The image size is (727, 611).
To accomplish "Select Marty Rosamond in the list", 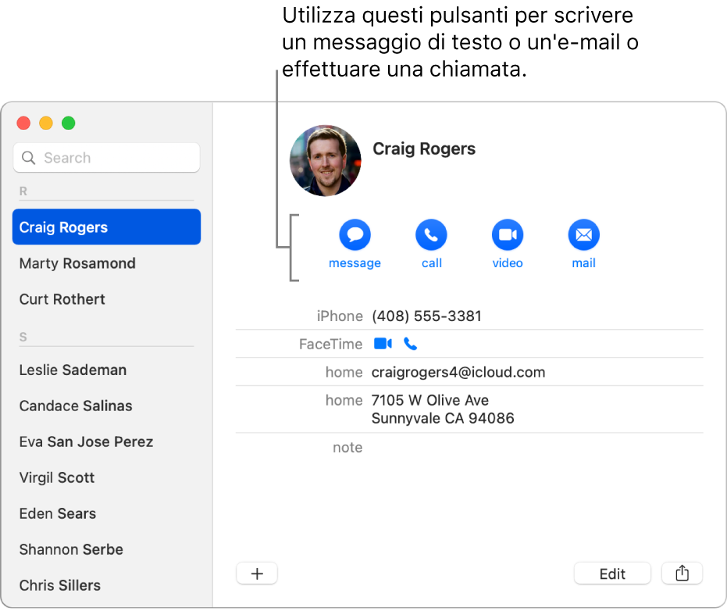I will click(107, 263).
